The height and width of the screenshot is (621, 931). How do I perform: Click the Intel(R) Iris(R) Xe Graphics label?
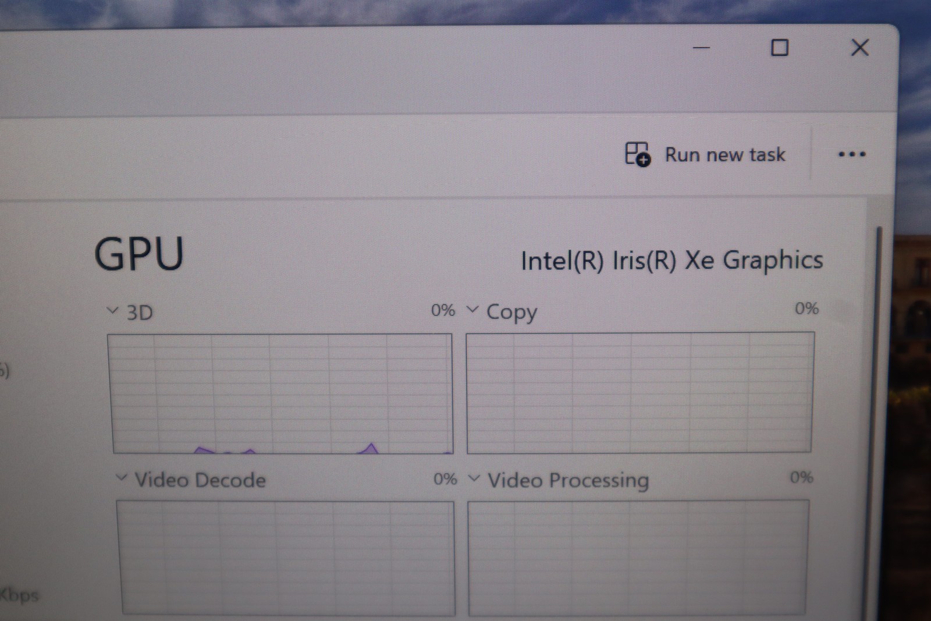[x=672, y=260]
